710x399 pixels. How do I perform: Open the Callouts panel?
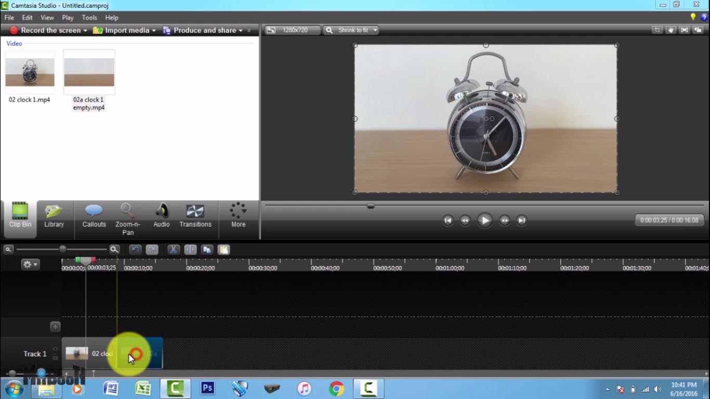(x=94, y=217)
